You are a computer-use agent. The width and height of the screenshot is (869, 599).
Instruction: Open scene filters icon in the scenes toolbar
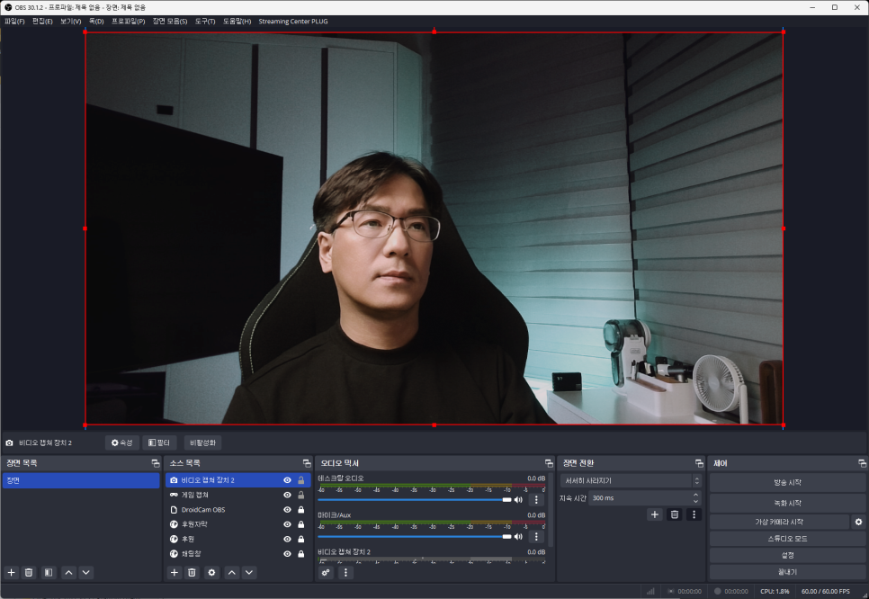pyautogui.click(x=49, y=572)
